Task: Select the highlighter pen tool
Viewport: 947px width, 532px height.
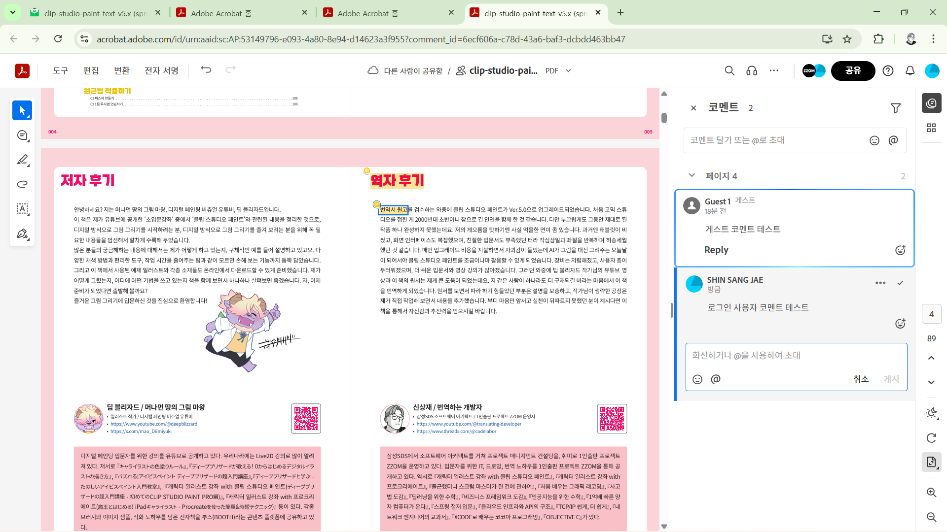Action: pyautogui.click(x=22, y=160)
